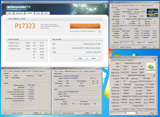Click the top CPU-Z window title icon
Screen dimensions: 160x117
111,2
